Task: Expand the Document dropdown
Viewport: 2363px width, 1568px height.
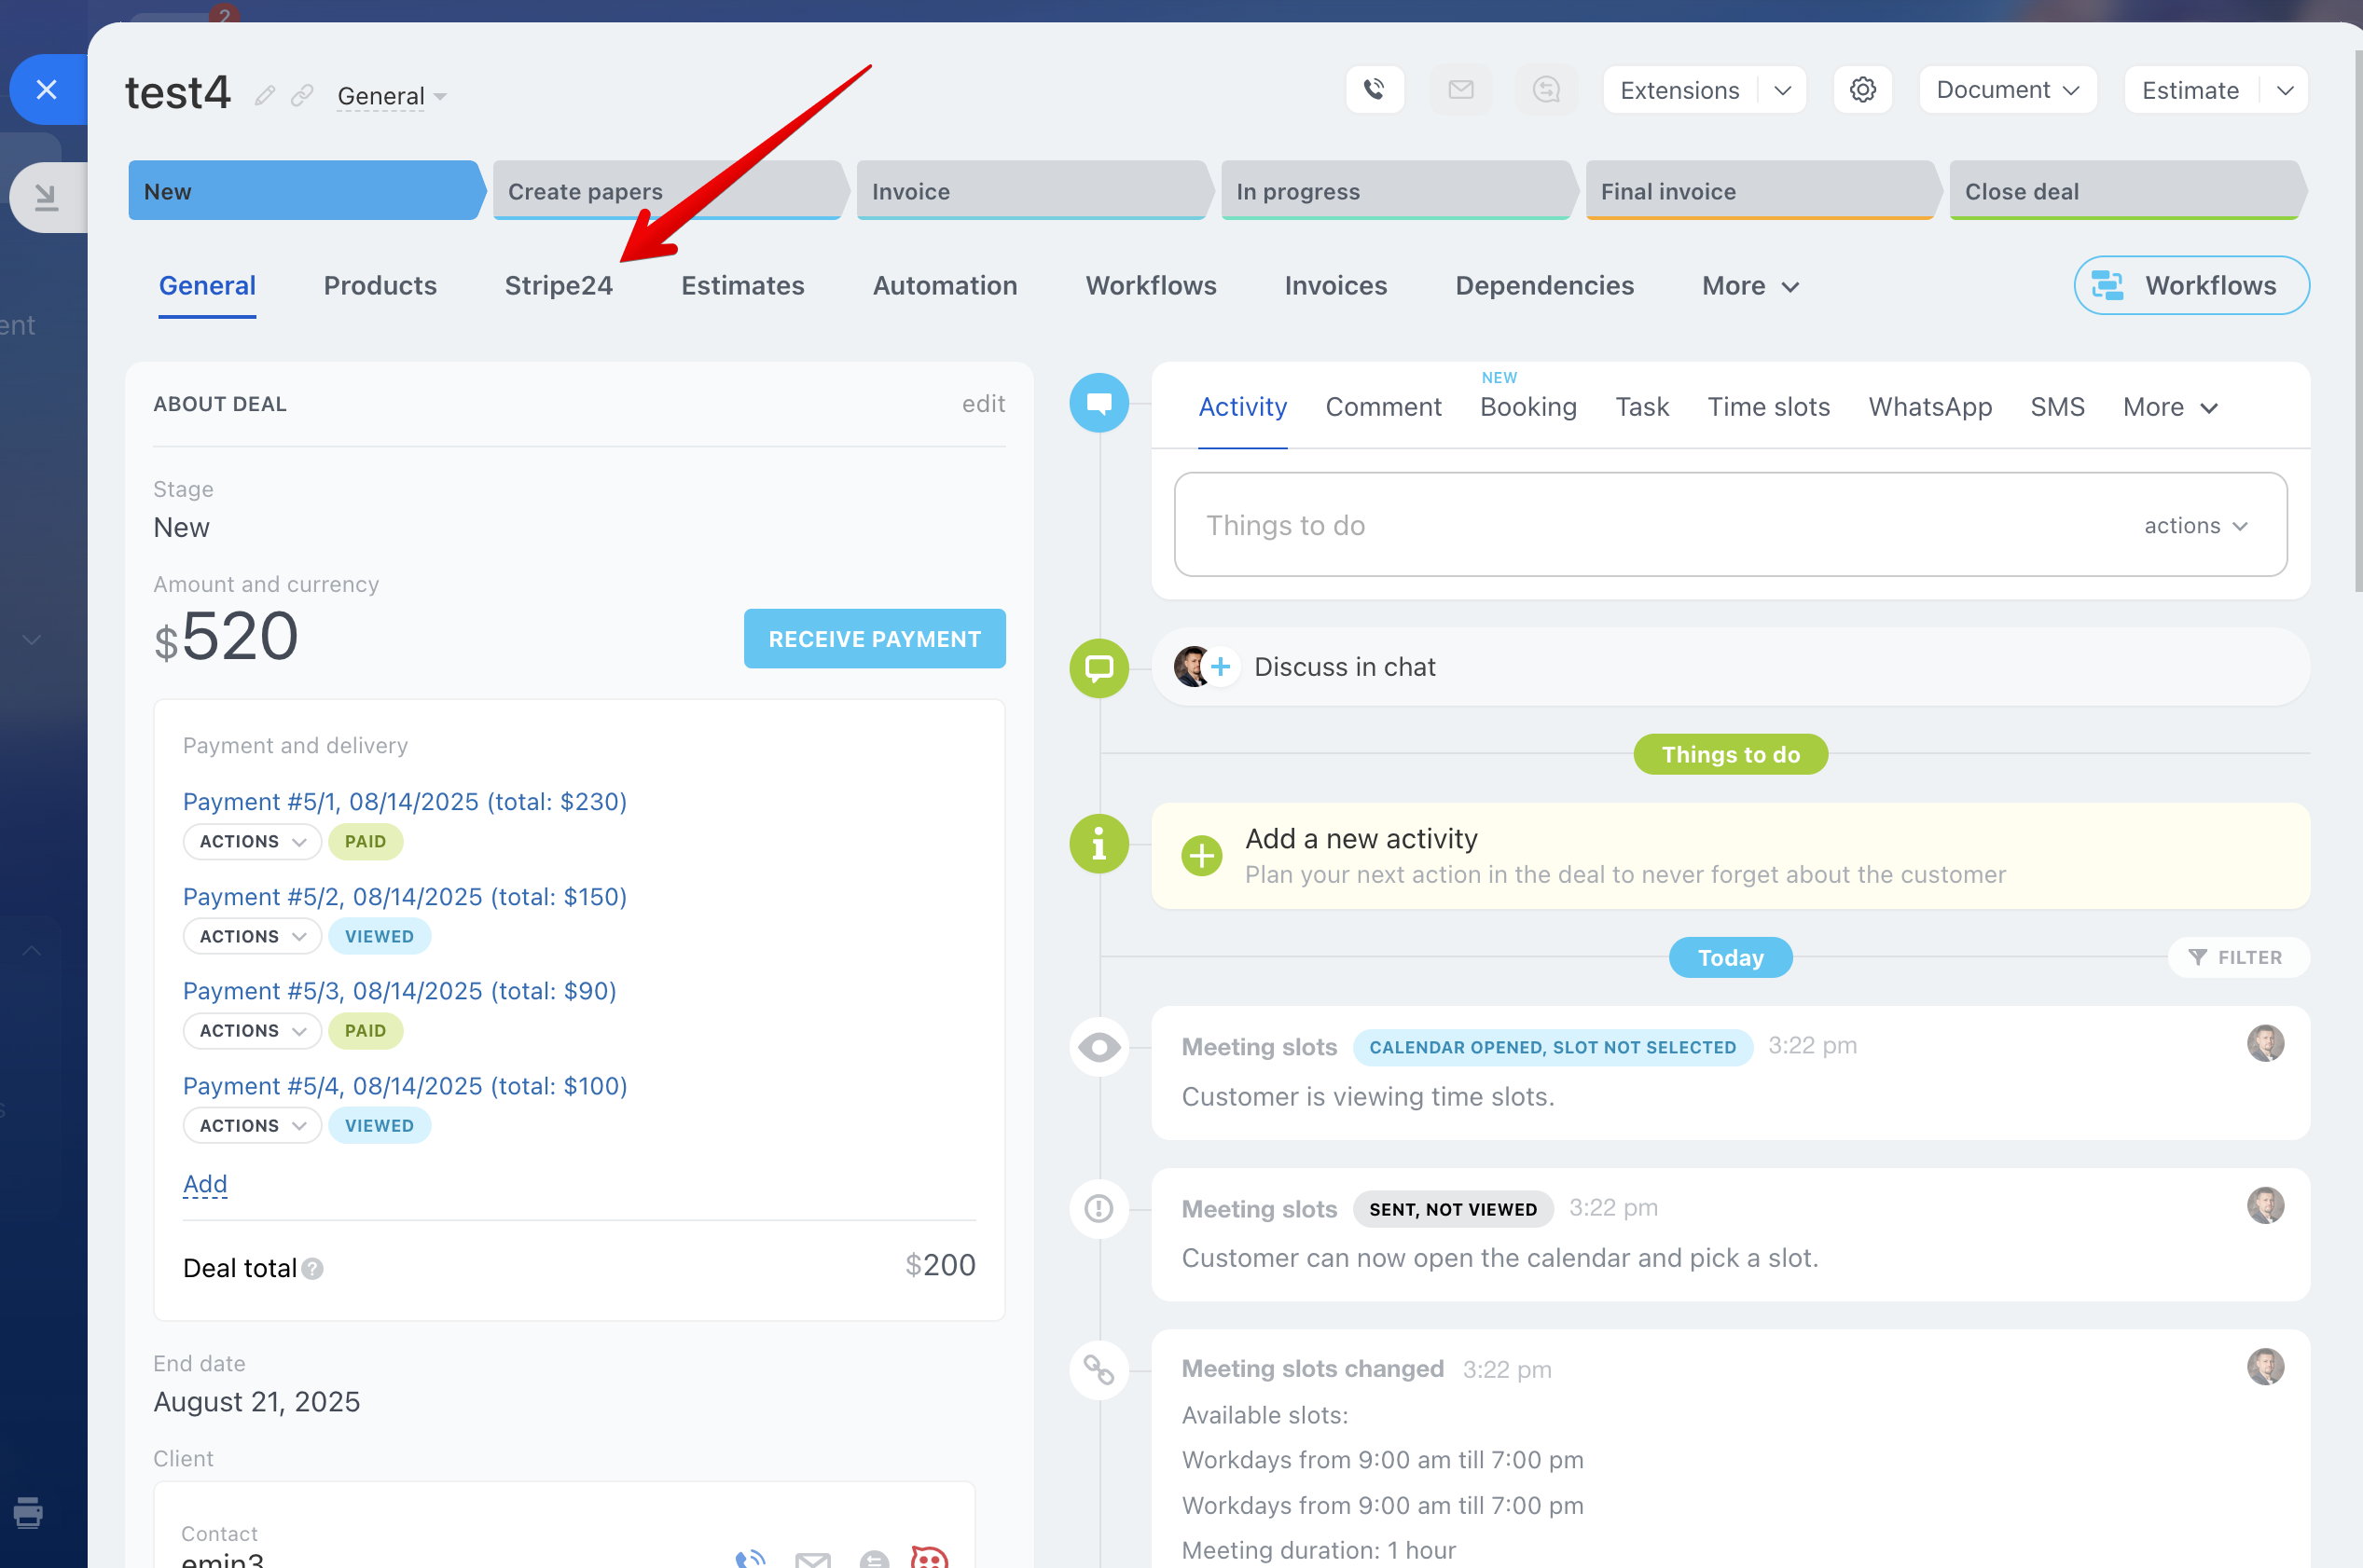Action: coord(2007,90)
